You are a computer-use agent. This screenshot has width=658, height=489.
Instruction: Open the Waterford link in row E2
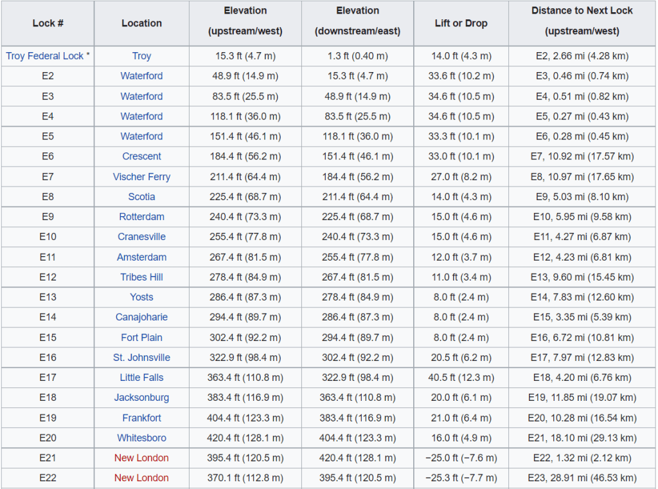click(141, 76)
